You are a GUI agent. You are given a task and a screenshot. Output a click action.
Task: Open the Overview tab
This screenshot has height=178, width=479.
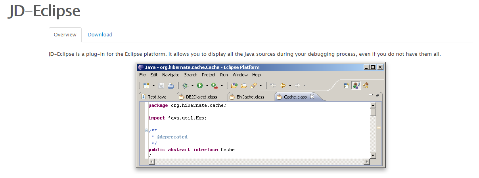65,35
